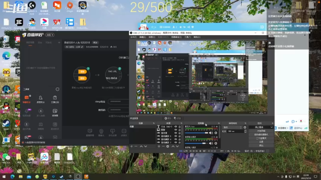This screenshot has height=180, width=321.
Task: Mute 麦克风/Aux with the speaker icon
Action: [x=211, y=133]
